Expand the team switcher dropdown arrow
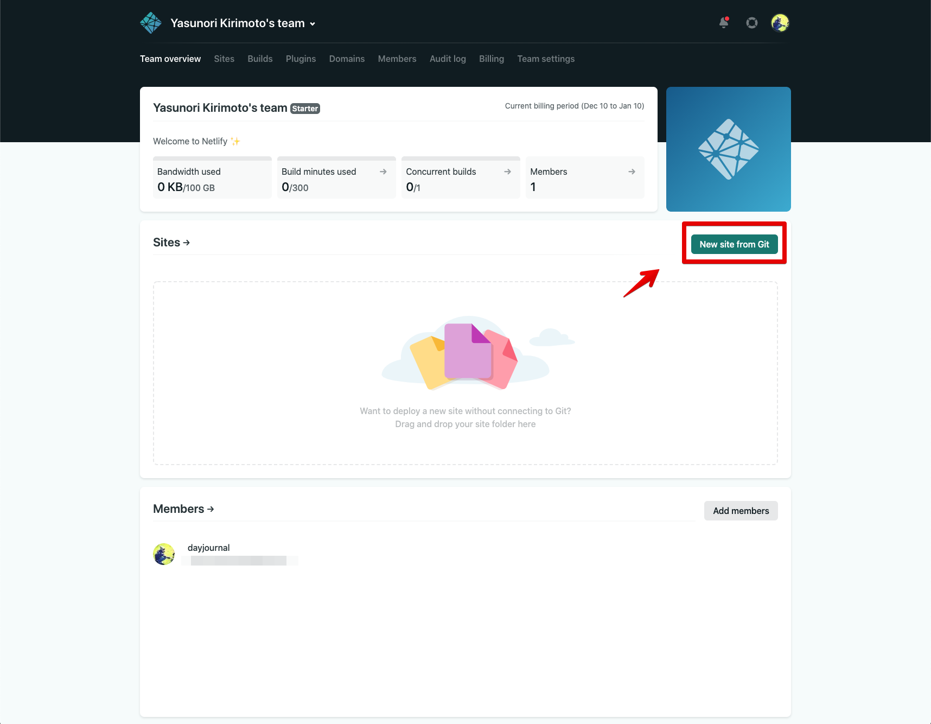 [x=313, y=24]
